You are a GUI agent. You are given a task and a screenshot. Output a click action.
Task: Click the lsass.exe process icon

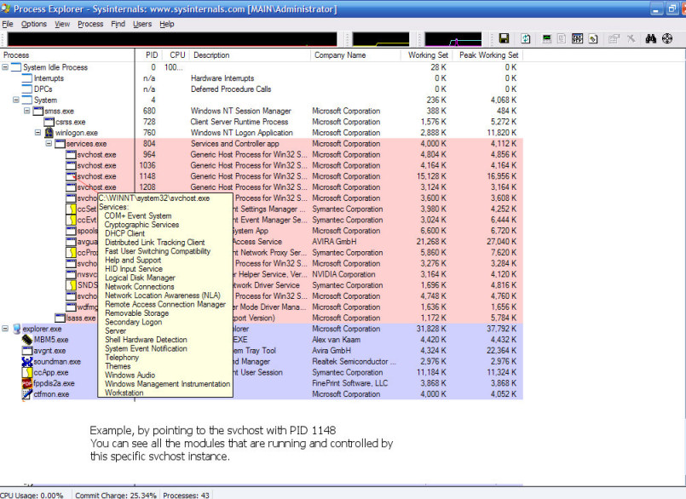[x=60, y=318]
